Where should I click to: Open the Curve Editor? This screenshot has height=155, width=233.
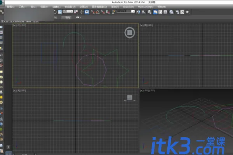coord(160,12)
